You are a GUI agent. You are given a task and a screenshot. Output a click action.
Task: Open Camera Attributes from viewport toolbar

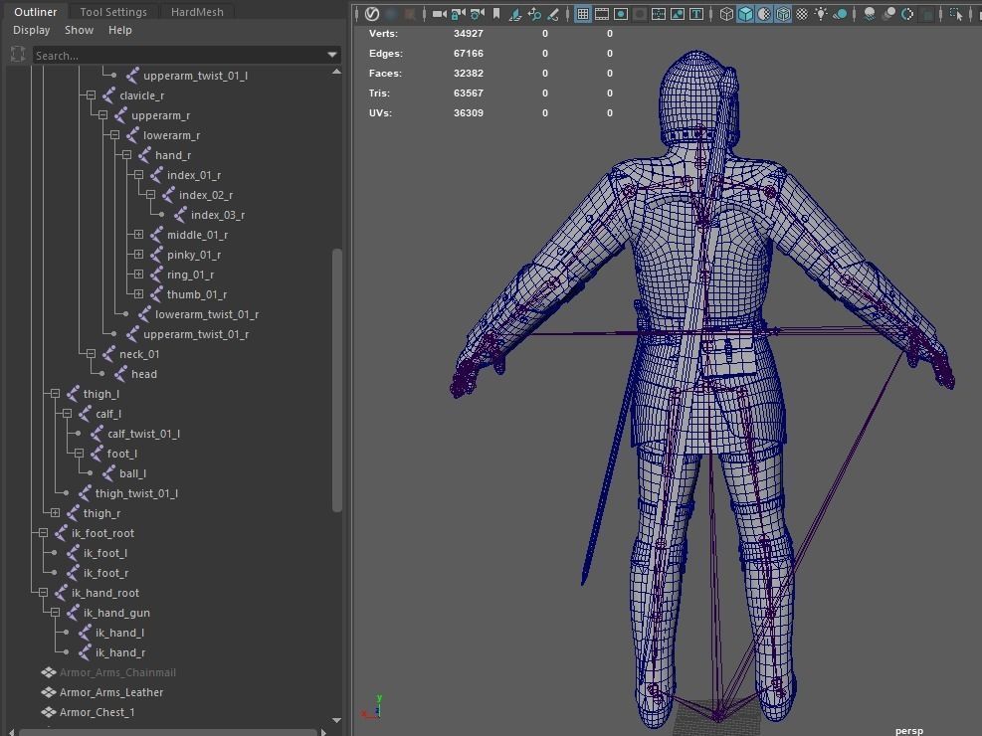(x=477, y=14)
